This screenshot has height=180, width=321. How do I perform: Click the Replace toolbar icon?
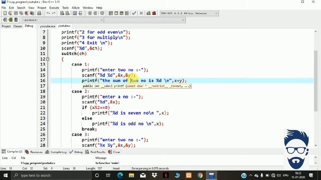coord(67,13)
